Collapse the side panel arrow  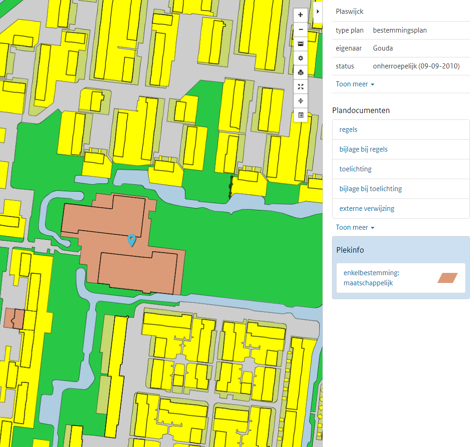(x=318, y=11)
